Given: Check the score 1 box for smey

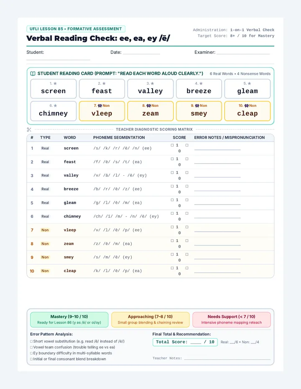Looking at the screenshot, I should (x=172, y=254).
